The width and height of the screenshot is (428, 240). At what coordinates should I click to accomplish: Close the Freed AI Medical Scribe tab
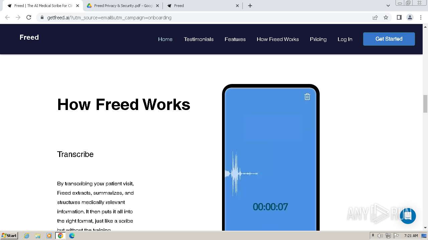click(x=78, y=6)
